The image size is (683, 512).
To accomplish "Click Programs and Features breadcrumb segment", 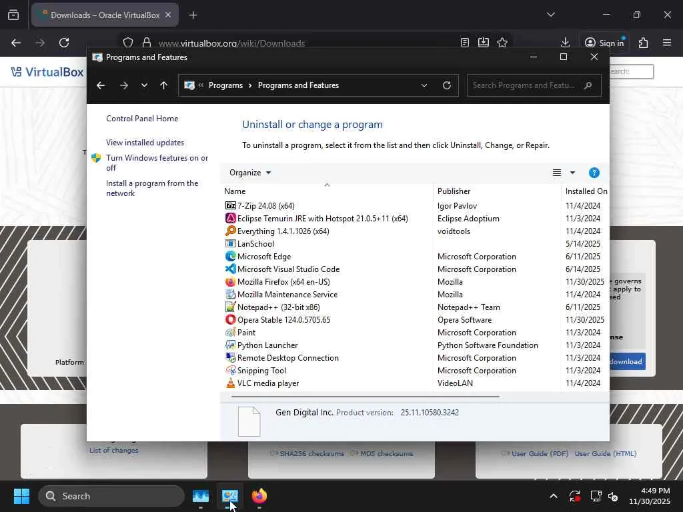I will (x=298, y=85).
